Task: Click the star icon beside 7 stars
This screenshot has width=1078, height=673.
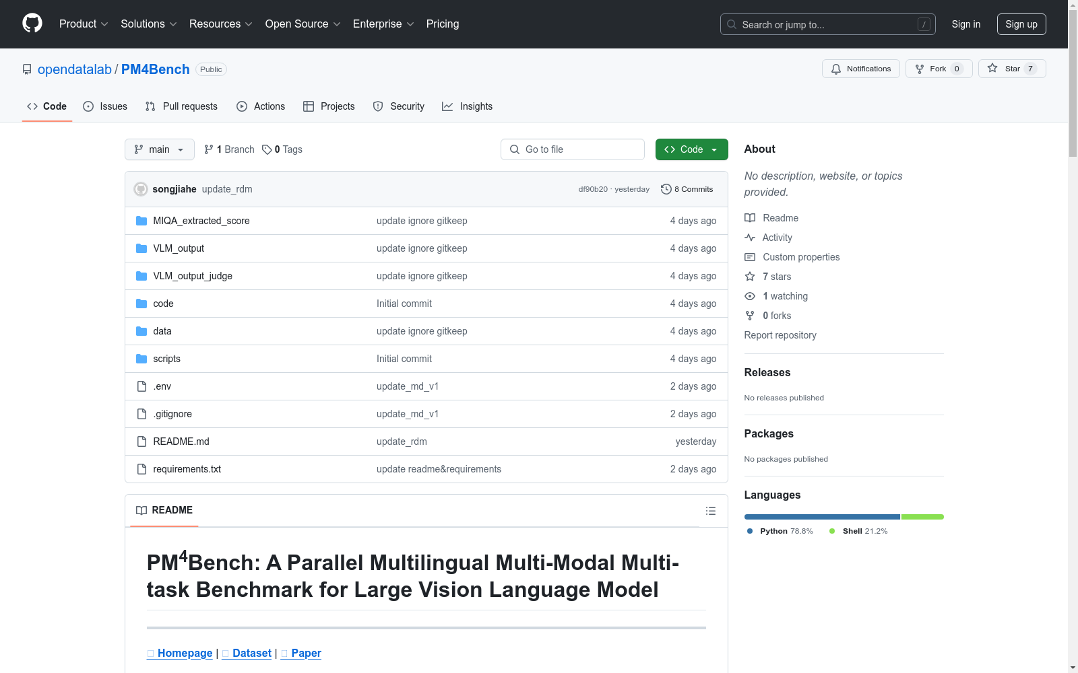Action: pyautogui.click(x=750, y=277)
